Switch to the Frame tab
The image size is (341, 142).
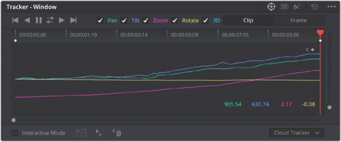click(x=298, y=21)
